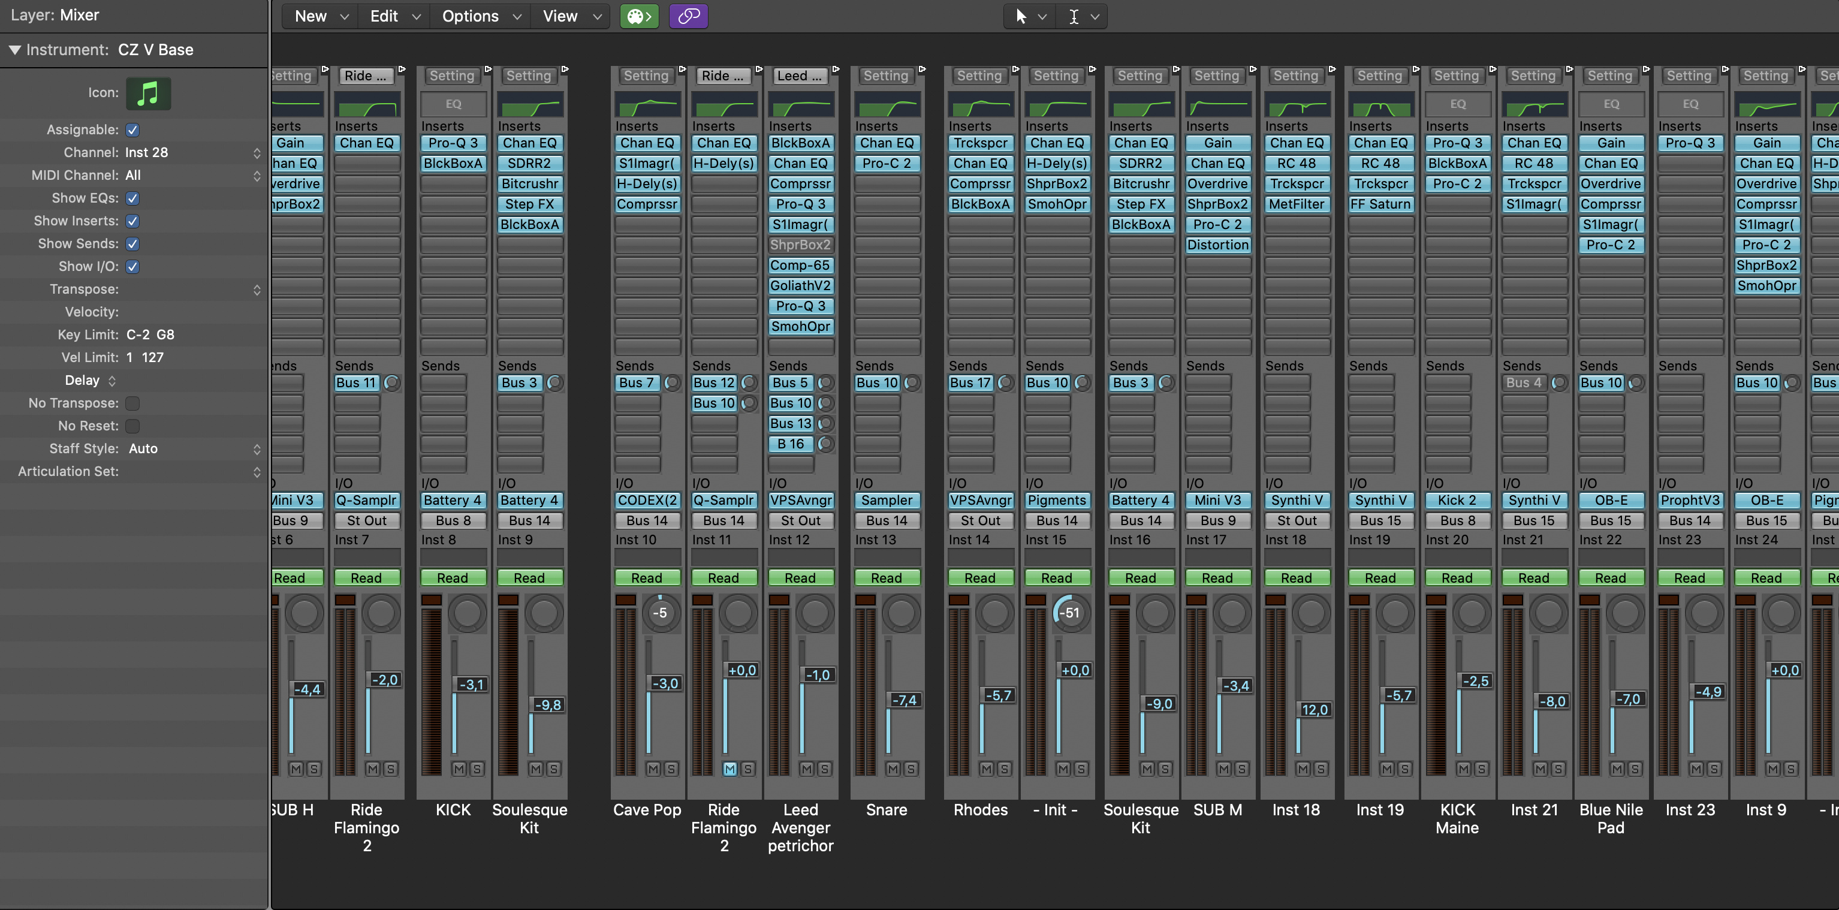Click pan knob showing -51 on Init channel
This screenshot has width=1839, height=910.
(x=1071, y=613)
